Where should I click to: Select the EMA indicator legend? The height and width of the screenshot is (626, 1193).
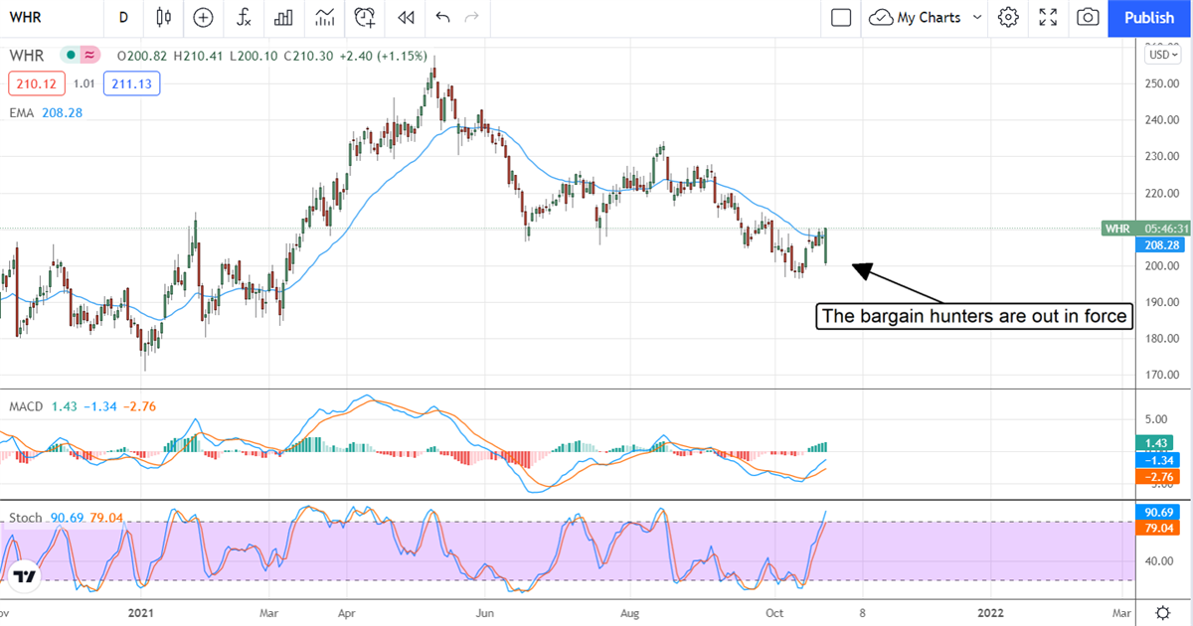point(22,113)
